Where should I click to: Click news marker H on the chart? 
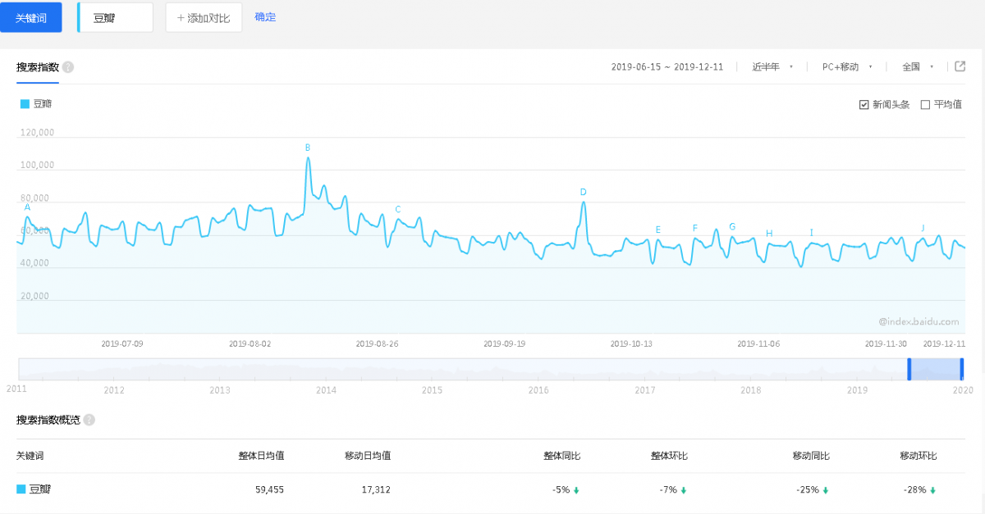(769, 234)
